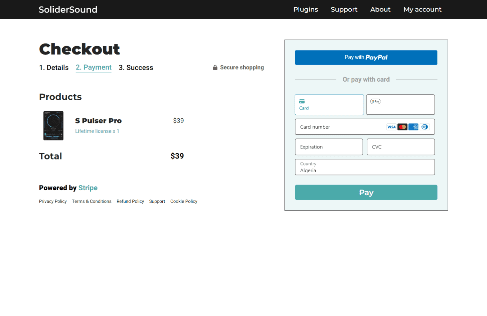Image resolution: width=487 pixels, height=316 pixels.
Task: Open the Plugins menu item
Action: click(x=305, y=9)
